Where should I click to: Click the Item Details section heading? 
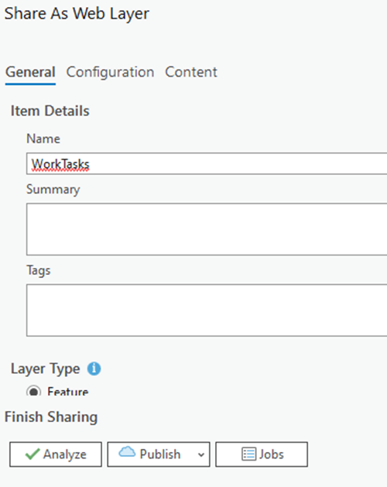[50, 111]
